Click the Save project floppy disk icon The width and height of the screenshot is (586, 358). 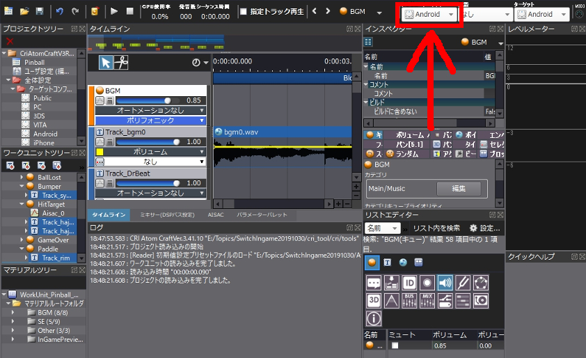39,12
